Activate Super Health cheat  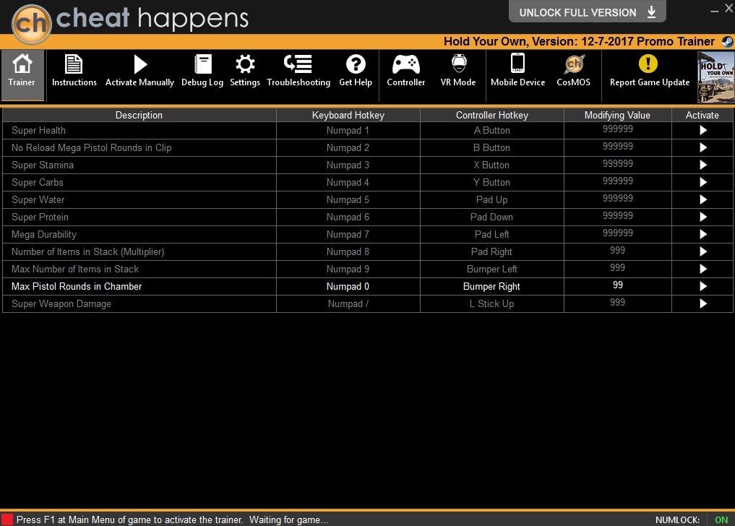pyautogui.click(x=702, y=130)
